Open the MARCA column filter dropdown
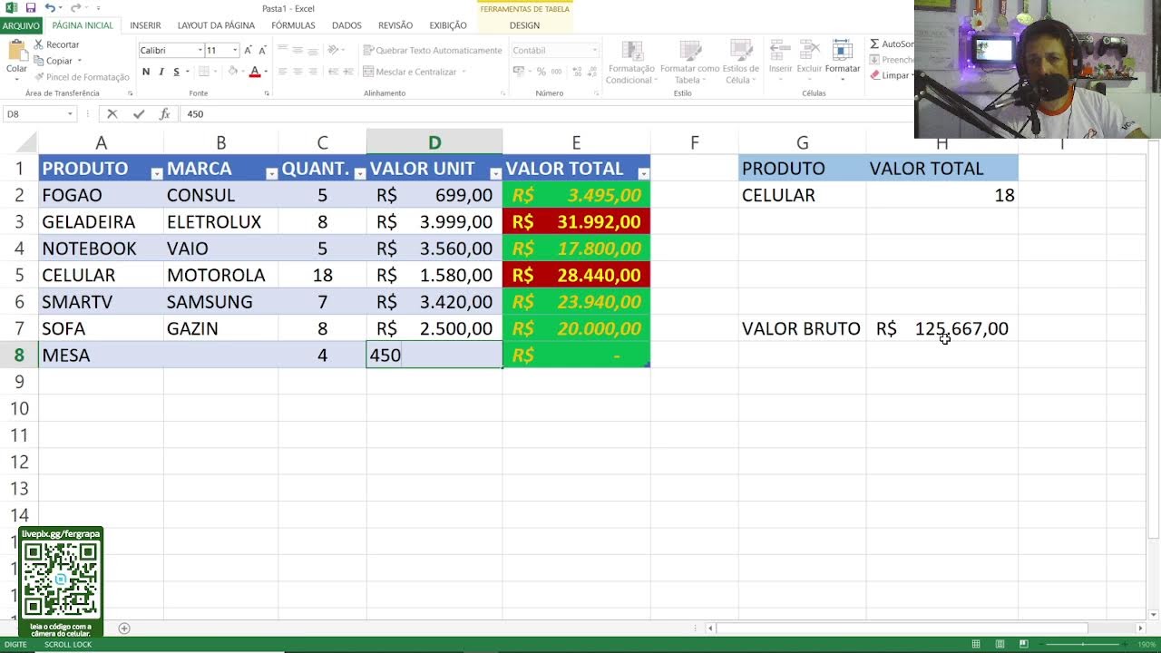 pyautogui.click(x=271, y=173)
